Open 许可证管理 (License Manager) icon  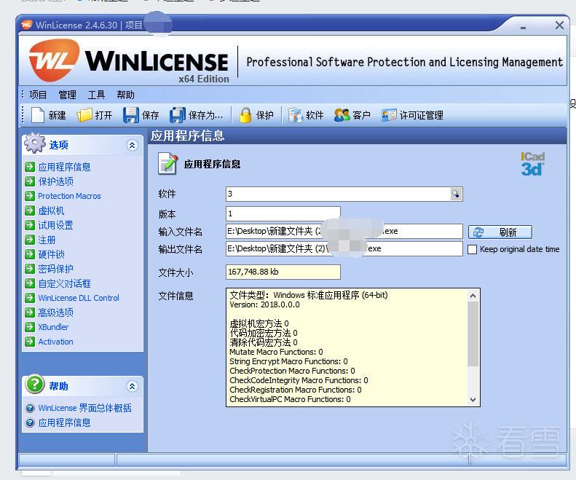click(x=389, y=115)
